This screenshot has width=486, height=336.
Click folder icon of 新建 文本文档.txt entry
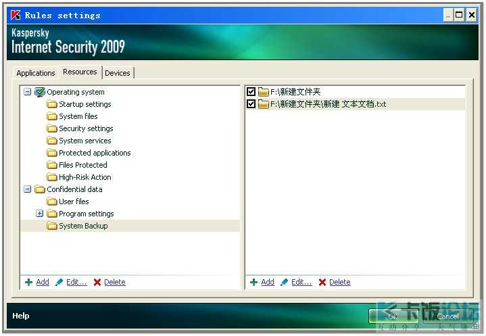pyautogui.click(x=263, y=104)
